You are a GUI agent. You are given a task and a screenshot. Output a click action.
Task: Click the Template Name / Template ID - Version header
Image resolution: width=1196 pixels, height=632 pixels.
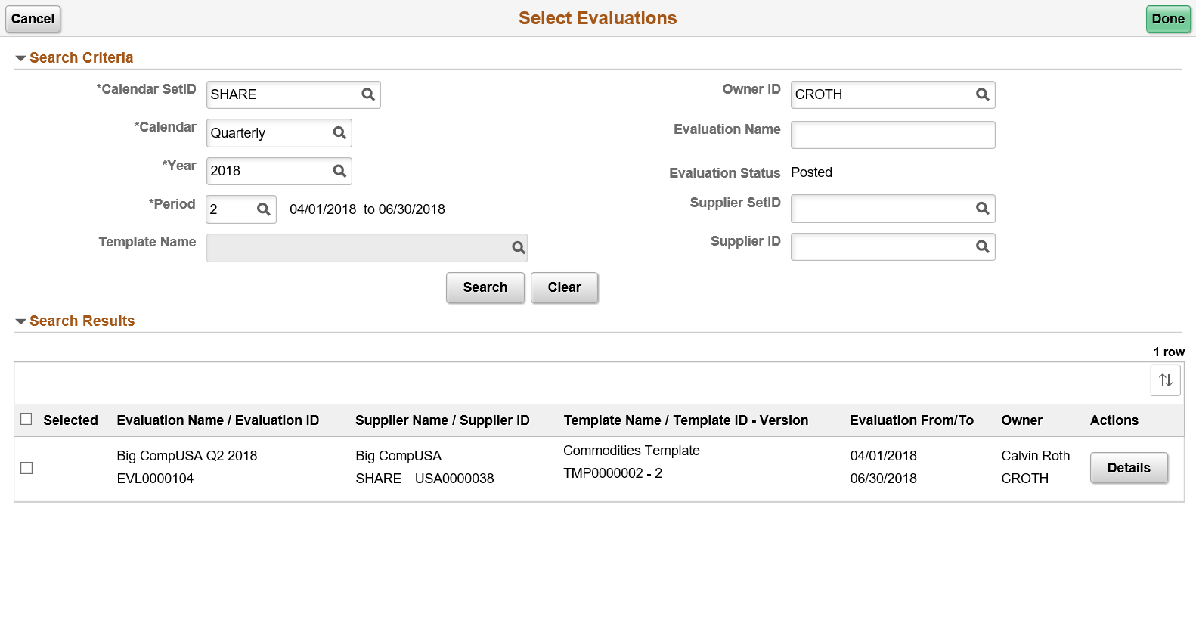point(686,420)
